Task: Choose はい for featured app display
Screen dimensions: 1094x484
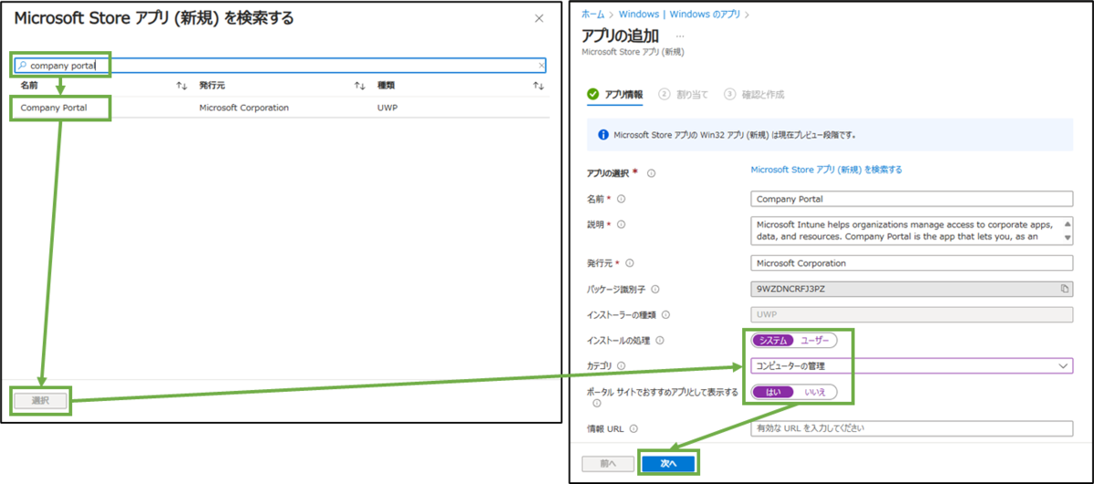Action: coord(773,392)
